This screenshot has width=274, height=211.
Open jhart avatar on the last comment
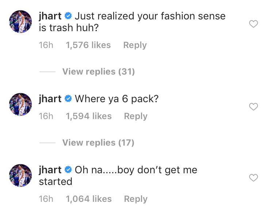click(x=20, y=175)
